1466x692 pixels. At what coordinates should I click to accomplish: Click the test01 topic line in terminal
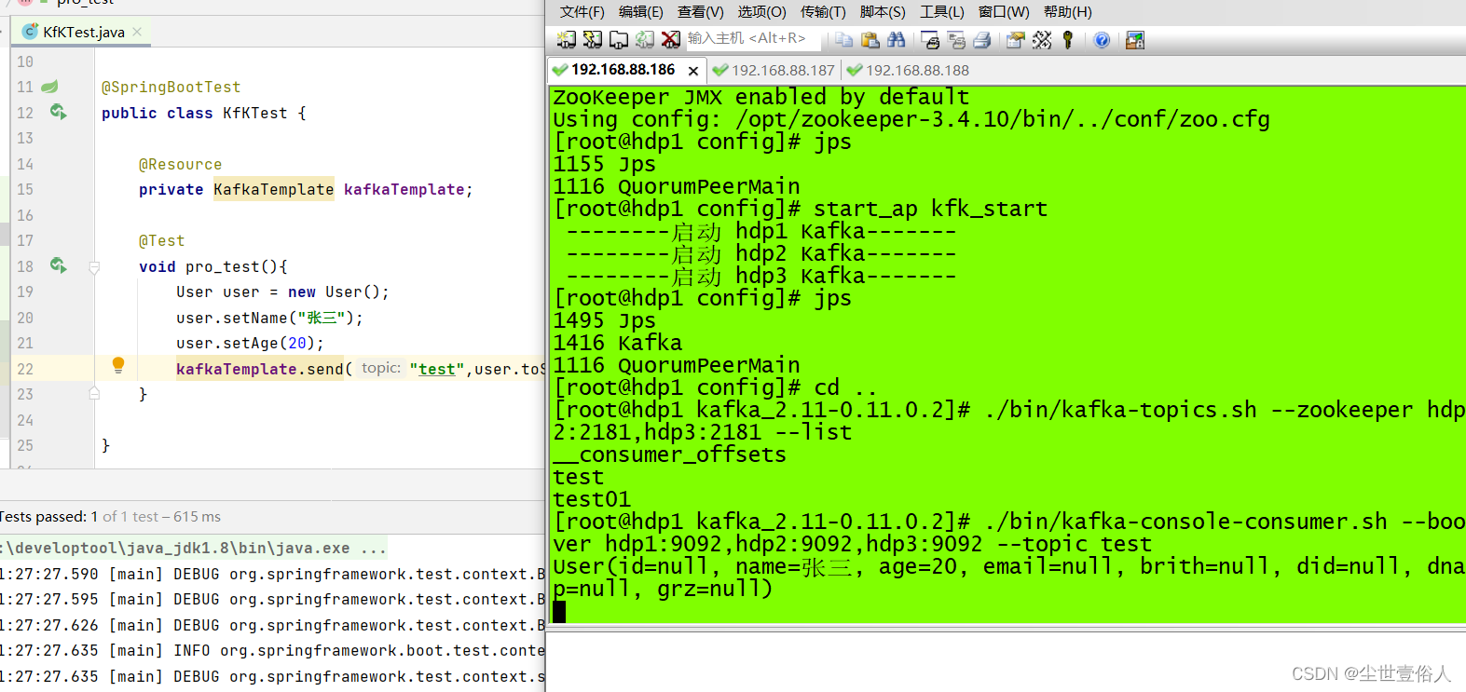coord(591,499)
